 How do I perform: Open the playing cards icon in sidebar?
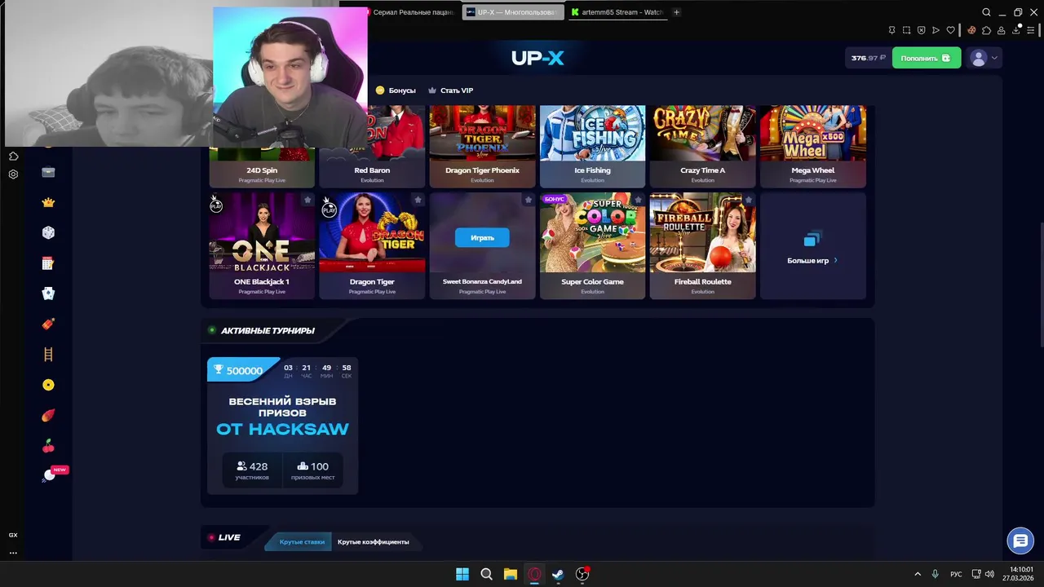coord(48,293)
